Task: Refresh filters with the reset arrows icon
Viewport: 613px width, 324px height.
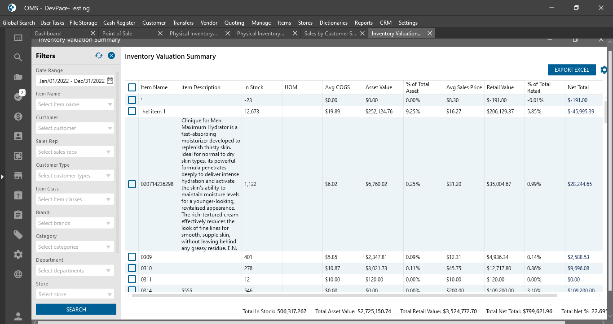Action: [99, 56]
